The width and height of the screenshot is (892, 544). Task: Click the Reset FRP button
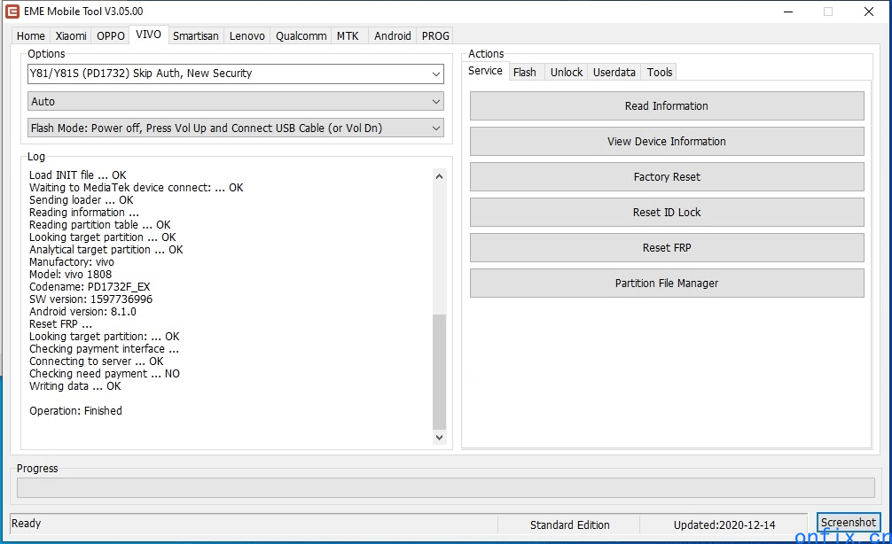coord(667,248)
